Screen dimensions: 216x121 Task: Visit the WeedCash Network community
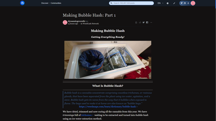[91, 24]
